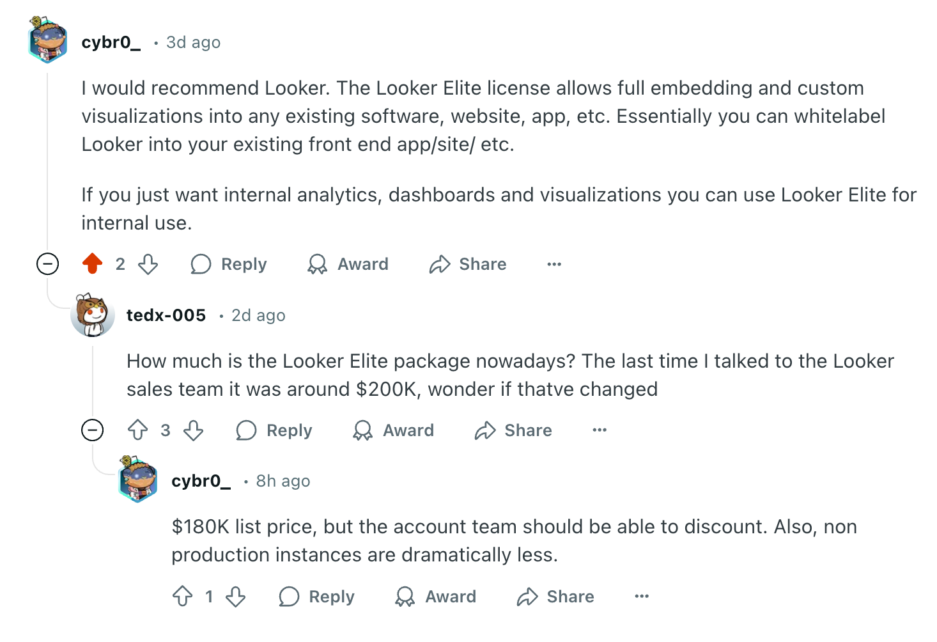The height and width of the screenshot is (642, 937).
Task: Award tedx-005's Looker Elite question
Action: [393, 430]
